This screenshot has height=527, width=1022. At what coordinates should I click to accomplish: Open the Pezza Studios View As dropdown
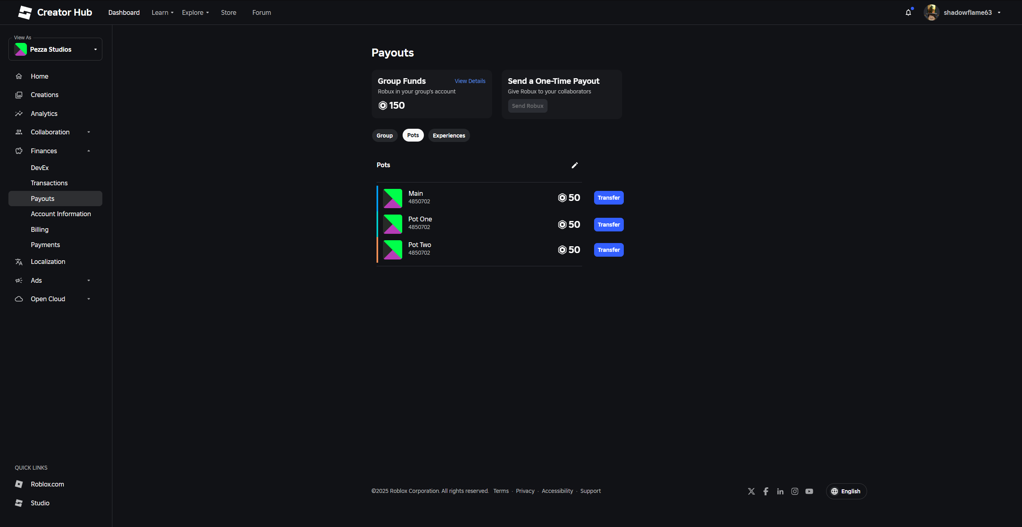coord(55,49)
